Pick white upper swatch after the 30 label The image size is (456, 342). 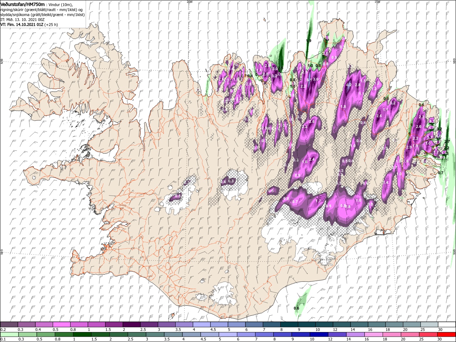pyautogui.click(x=447, y=325)
